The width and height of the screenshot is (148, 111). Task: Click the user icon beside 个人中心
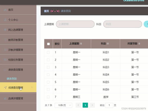point(5,20)
